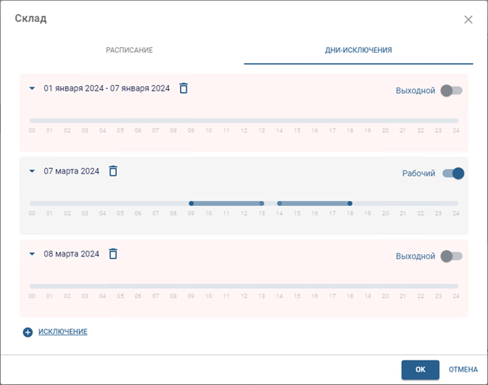Delete the 07 марта 2024 exception
The width and height of the screenshot is (488, 385).
pyautogui.click(x=113, y=171)
